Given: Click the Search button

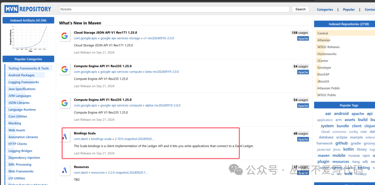Looking at the screenshot, I should tap(300, 9).
